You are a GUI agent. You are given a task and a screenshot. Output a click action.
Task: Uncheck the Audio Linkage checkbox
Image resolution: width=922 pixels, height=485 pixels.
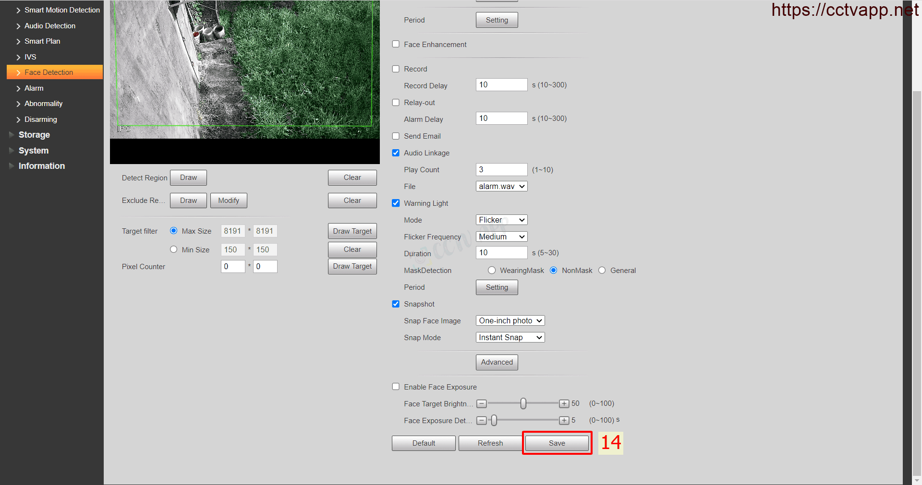click(x=396, y=153)
